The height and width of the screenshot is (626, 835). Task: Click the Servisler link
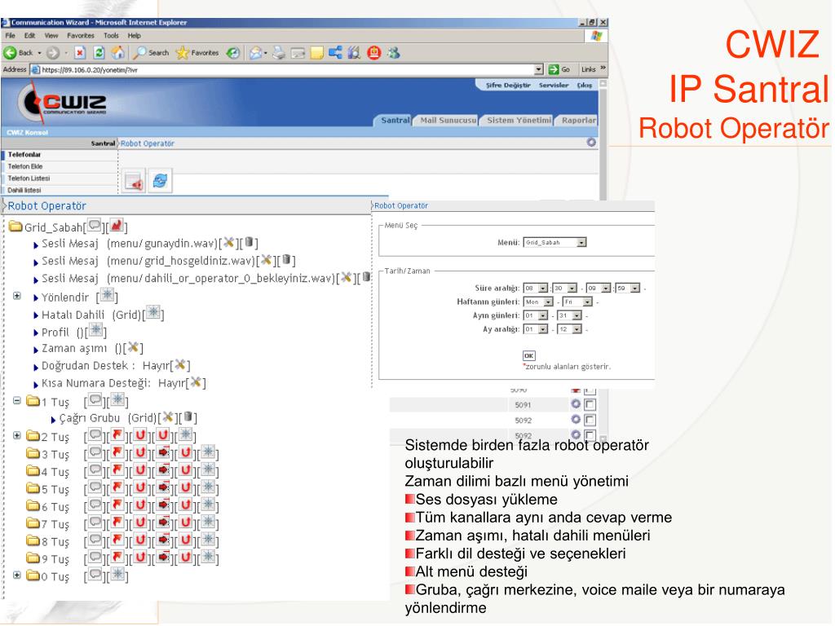click(x=554, y=85)
